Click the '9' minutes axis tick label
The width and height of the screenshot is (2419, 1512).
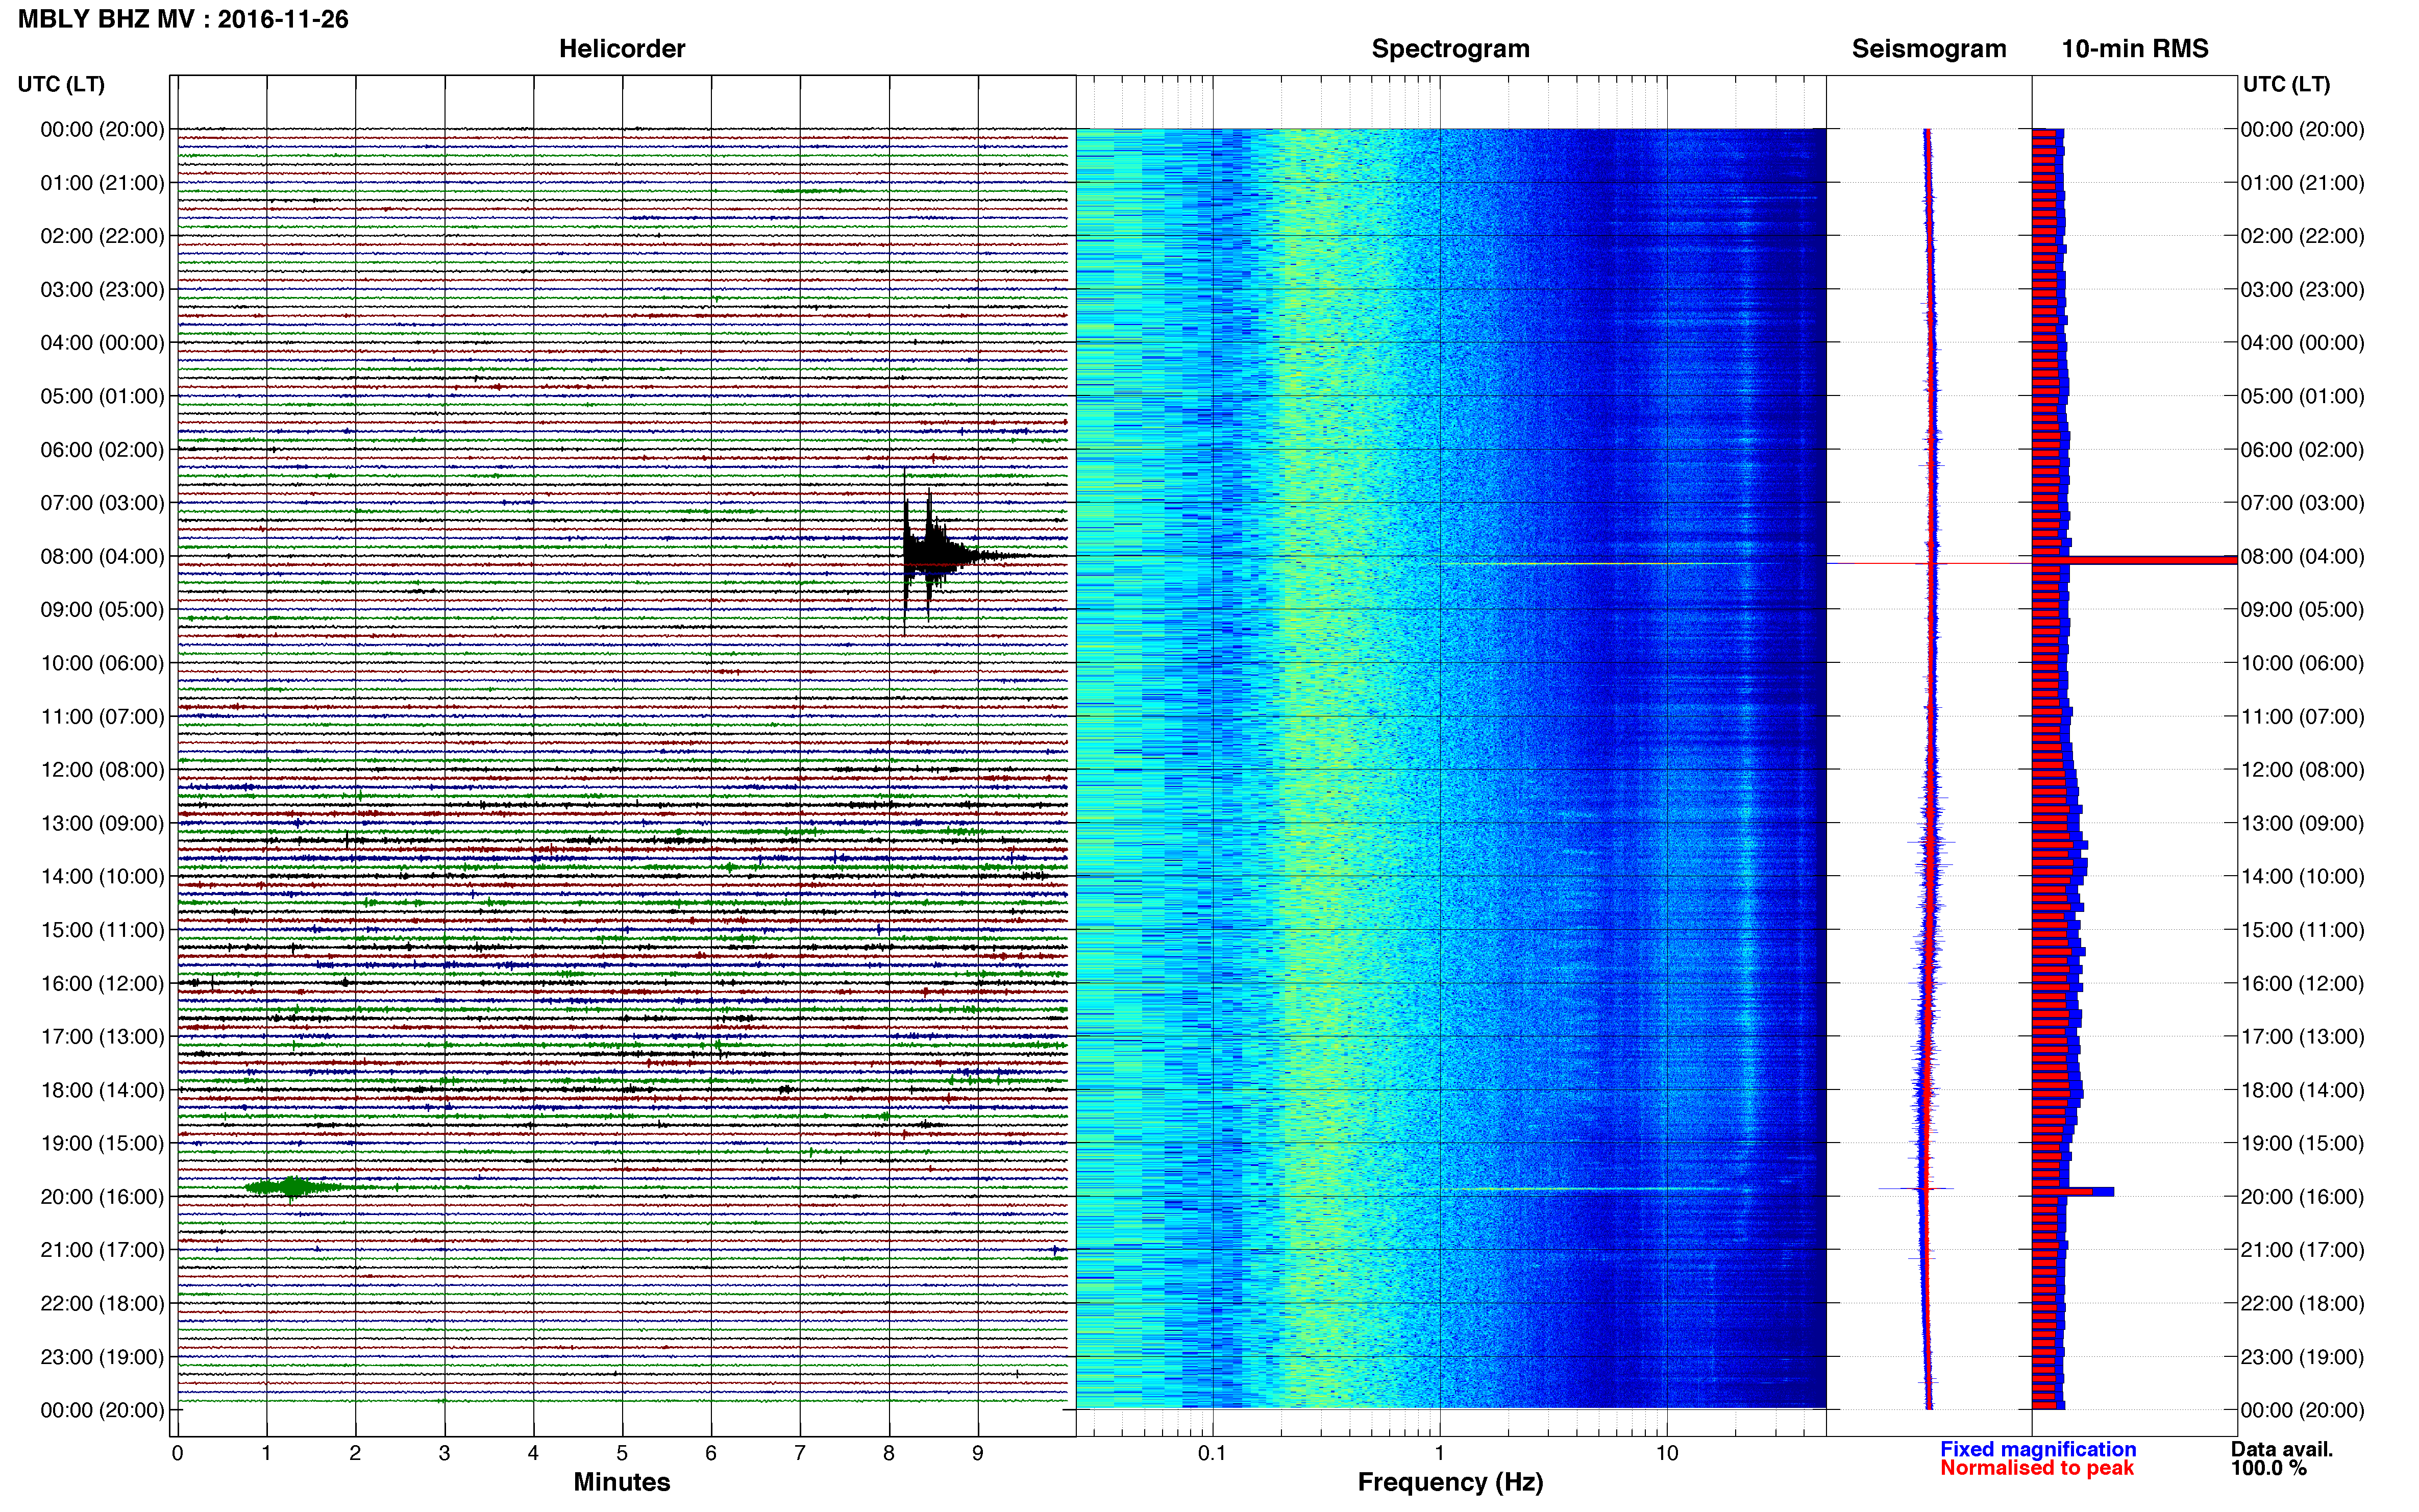pyautogui.click(x=978, y=1453)
